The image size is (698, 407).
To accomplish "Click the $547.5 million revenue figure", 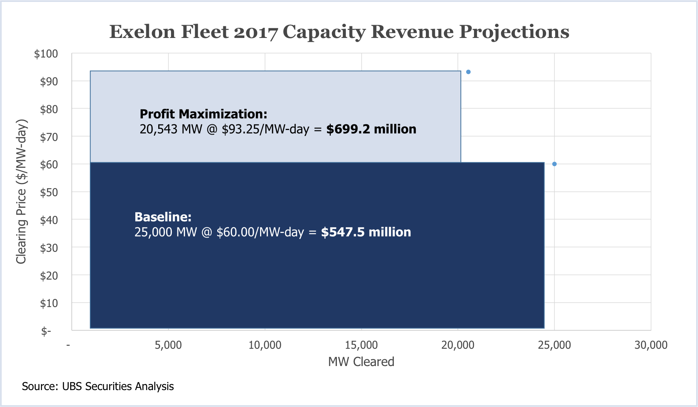I will coord(366,232).
